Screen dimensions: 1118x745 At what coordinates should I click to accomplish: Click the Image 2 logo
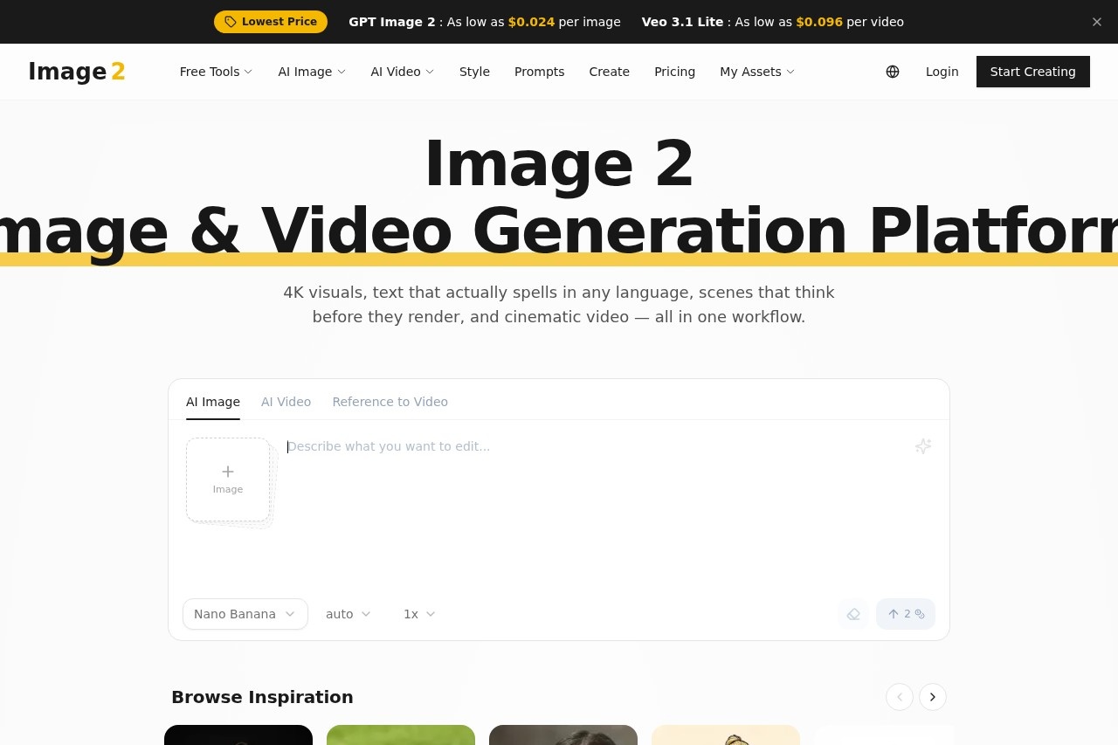(x=77, y=72)
